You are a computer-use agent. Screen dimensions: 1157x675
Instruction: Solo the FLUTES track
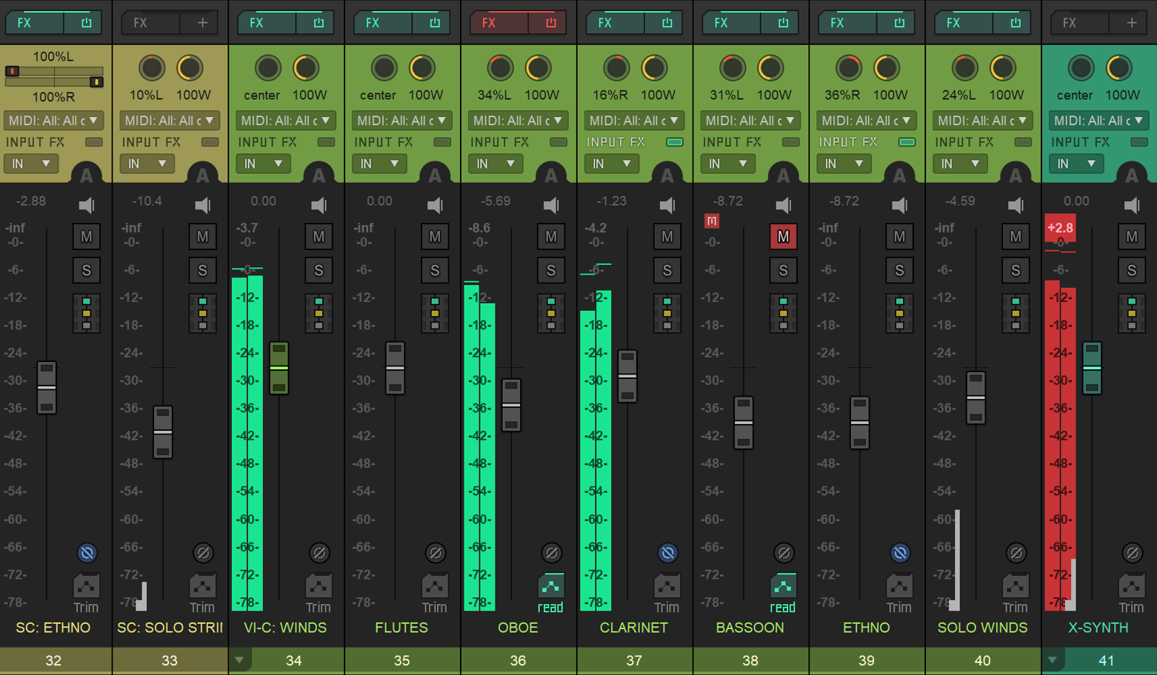[435, 270]
